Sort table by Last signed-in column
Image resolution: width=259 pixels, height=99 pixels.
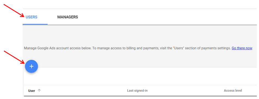[x=137, y=91]
